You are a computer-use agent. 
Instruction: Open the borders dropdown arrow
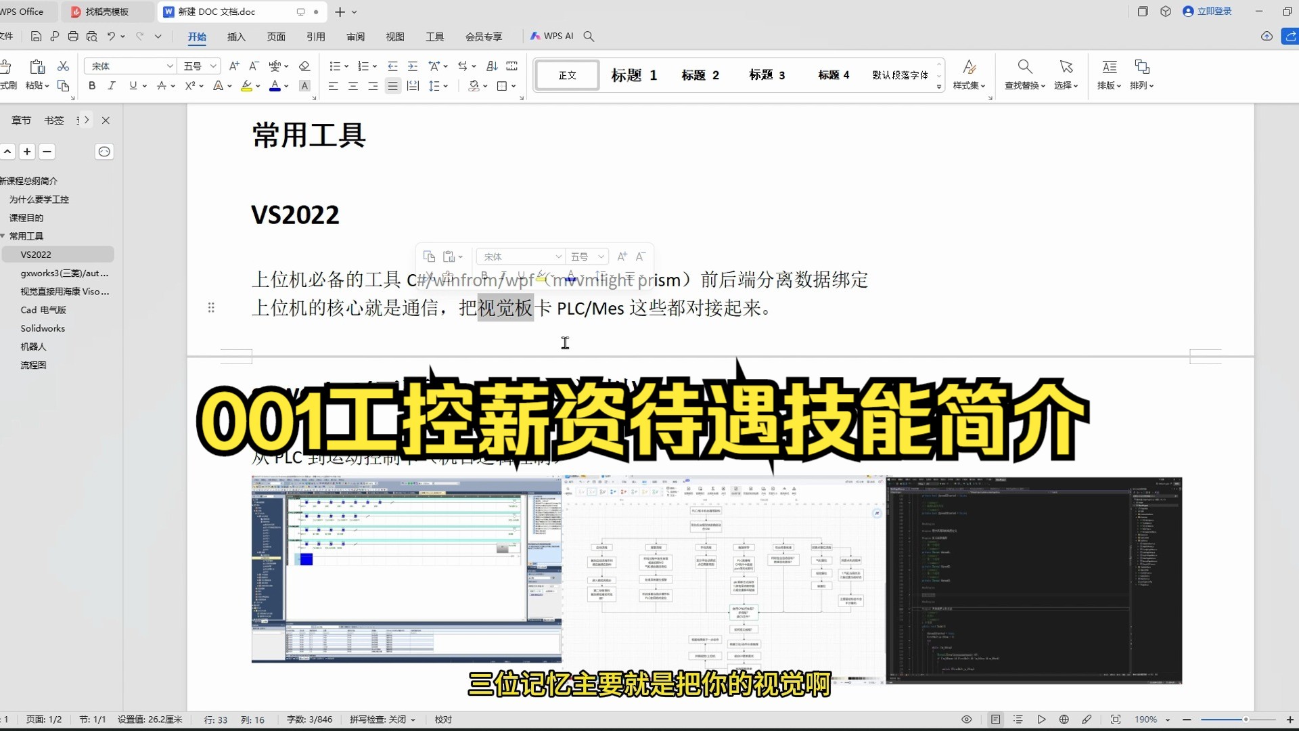tap(514, 86)
